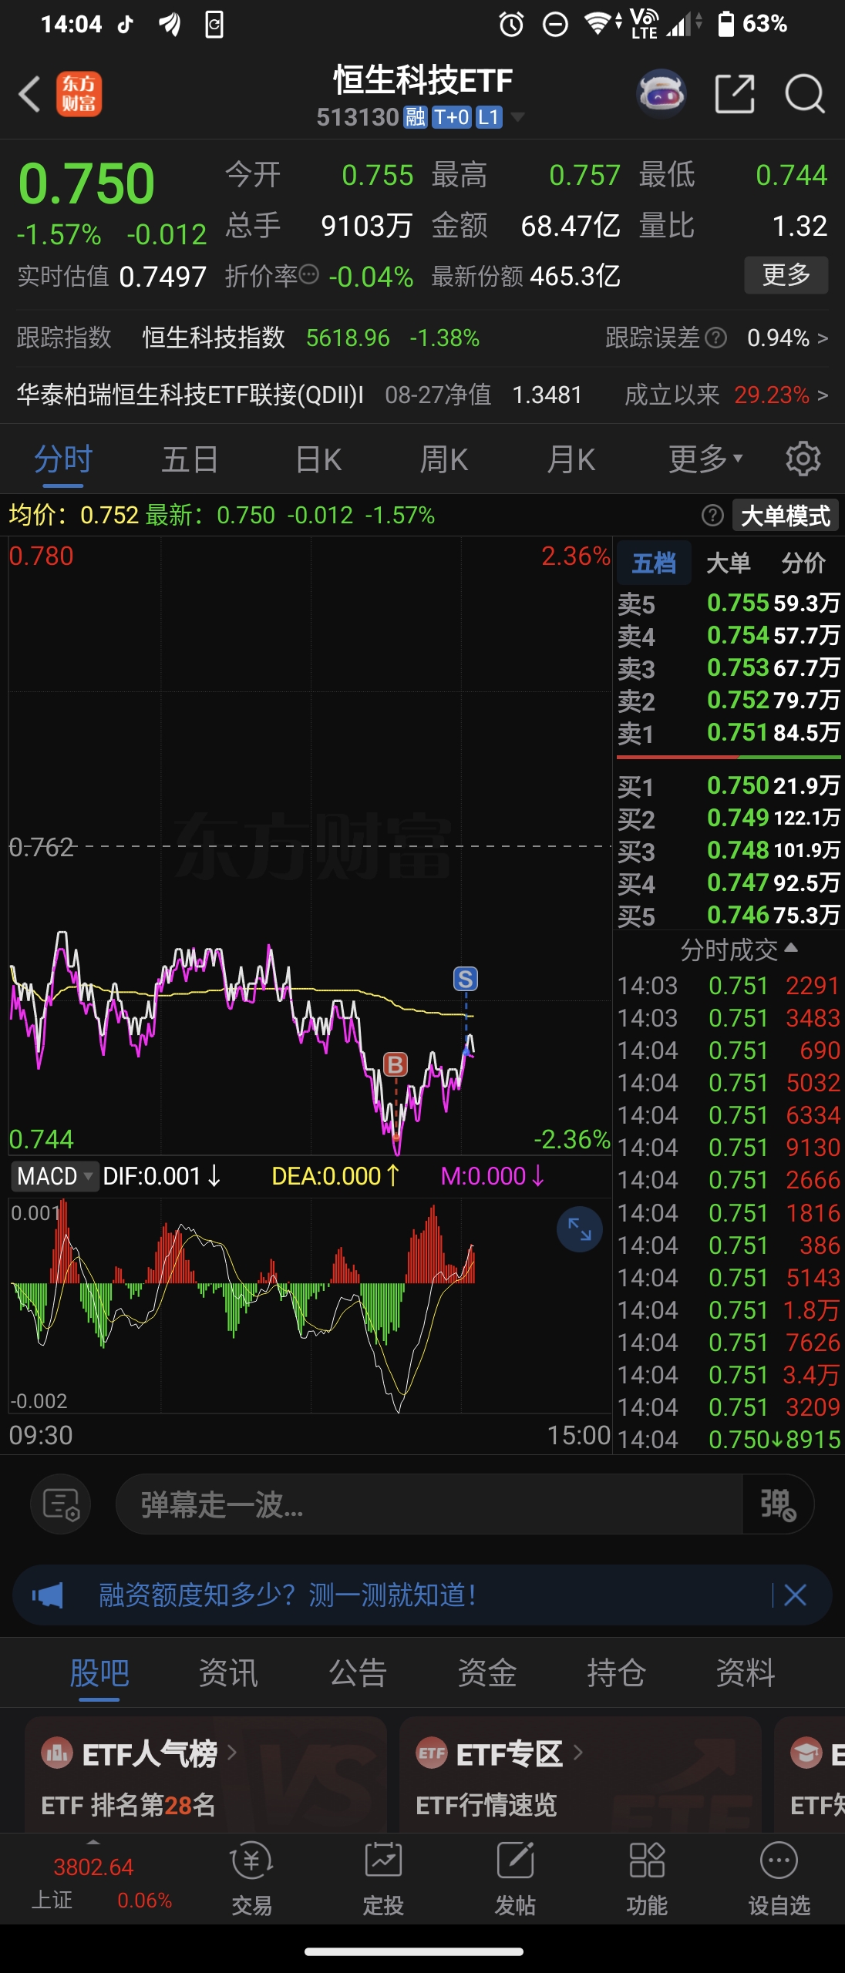Toggle 大单模式 large order mode
845x1973 pixels.
(785, 515)
